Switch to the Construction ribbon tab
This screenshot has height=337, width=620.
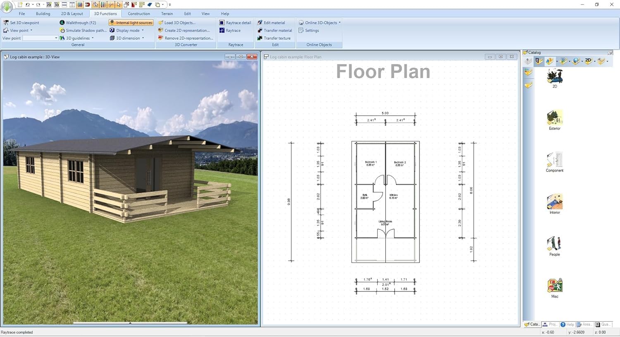pos(138,14)
